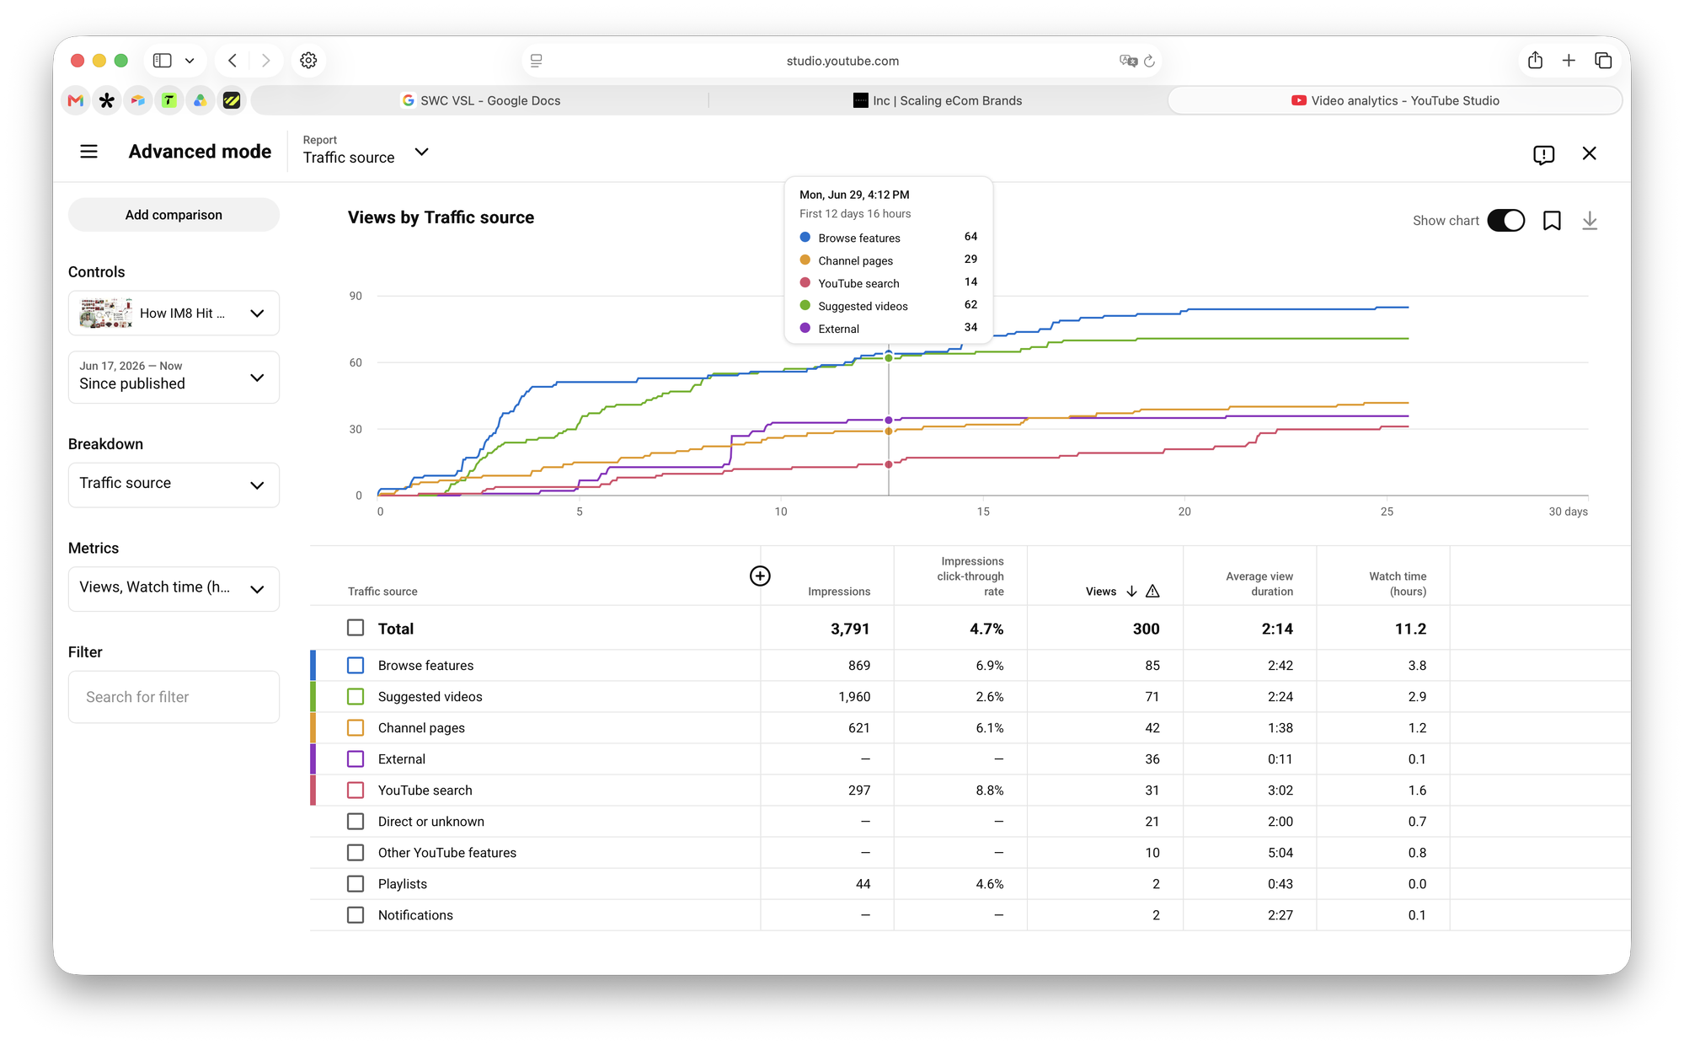
Task: Click in the Search for filter field
Action: [x=174, y=697]
